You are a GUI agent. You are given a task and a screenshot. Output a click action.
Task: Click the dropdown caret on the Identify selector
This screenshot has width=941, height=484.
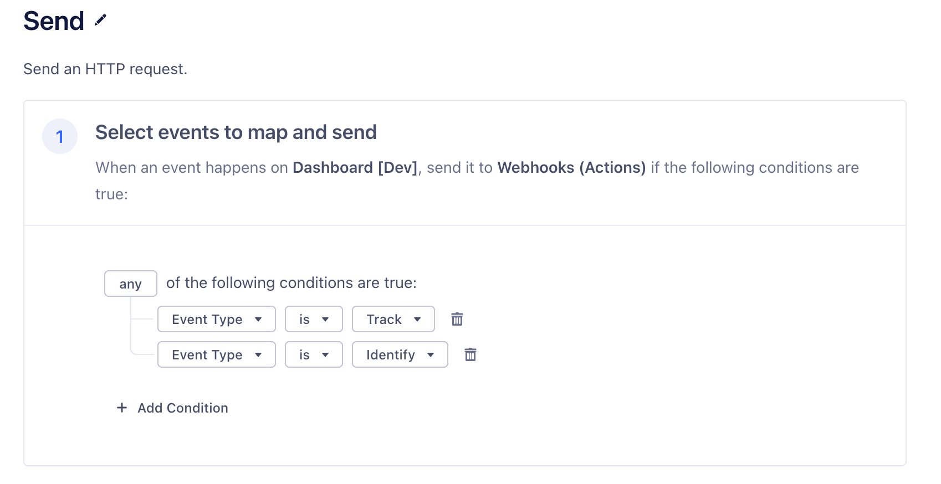click(432, 354)
